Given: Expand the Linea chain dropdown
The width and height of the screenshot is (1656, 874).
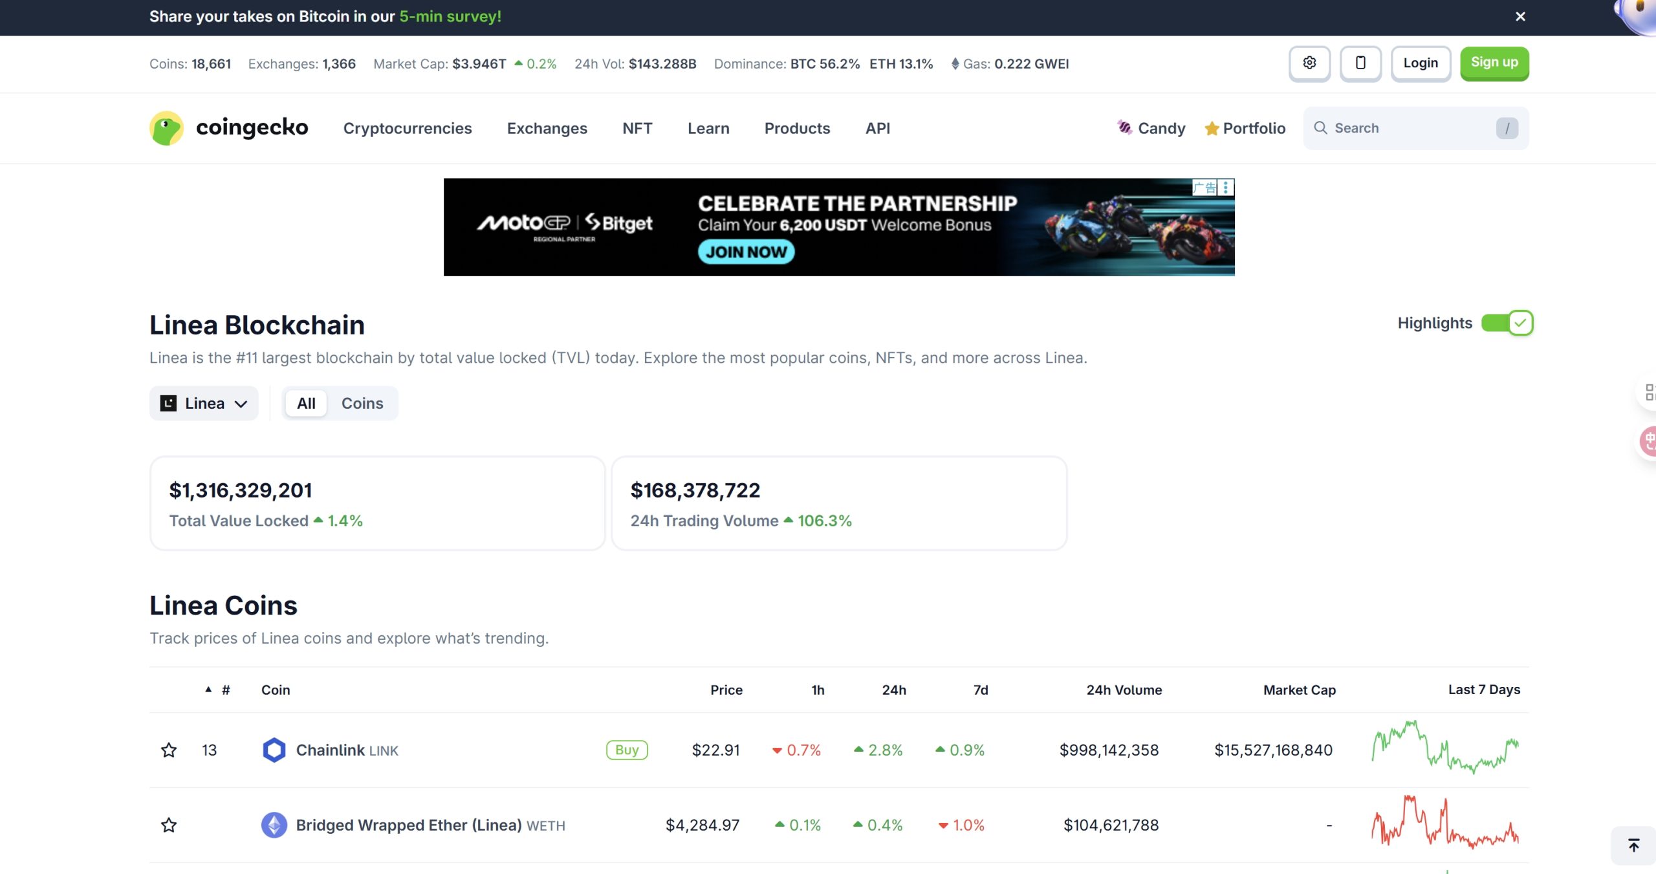Looking at the screenshot, I should click(204, 403).
